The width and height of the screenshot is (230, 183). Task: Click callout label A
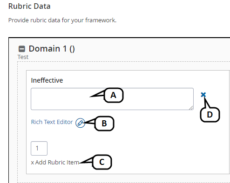114,95
